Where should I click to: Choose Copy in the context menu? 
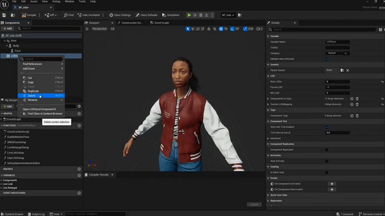point(41,82)
